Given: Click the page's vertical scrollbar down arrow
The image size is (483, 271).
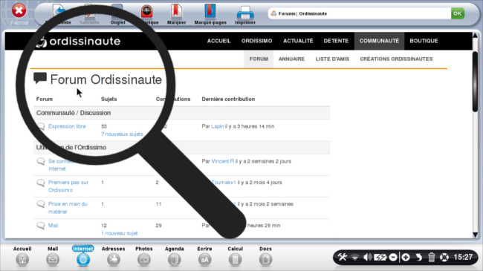Looking at the screenshot, I should point(476,235).
